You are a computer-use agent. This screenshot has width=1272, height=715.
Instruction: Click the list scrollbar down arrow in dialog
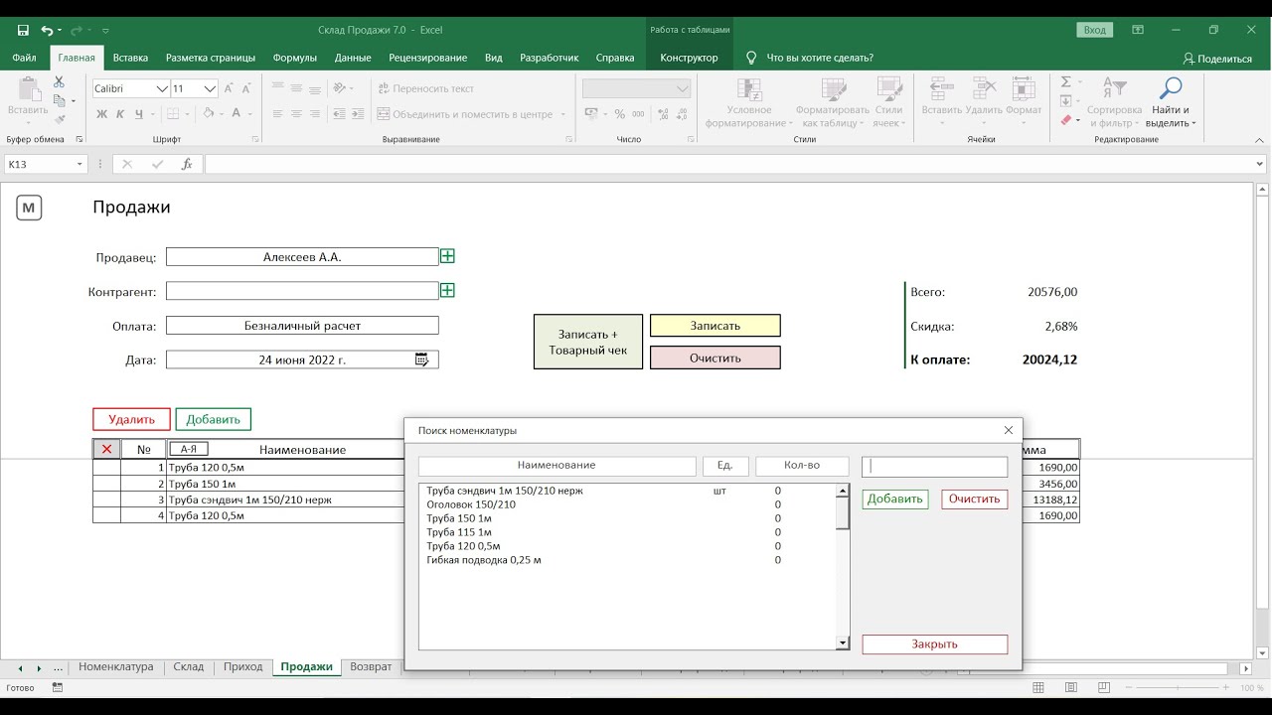[843, 643]
